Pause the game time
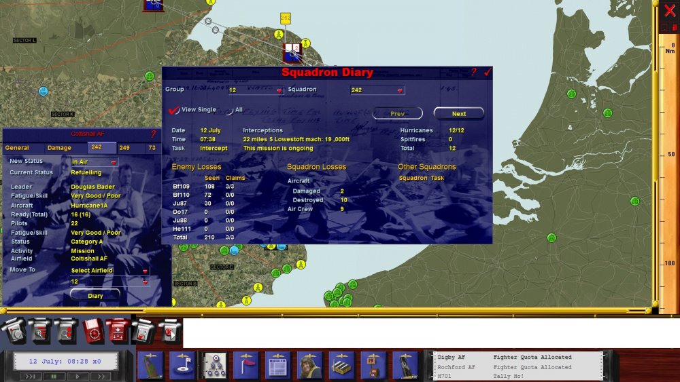This screenshot has width=680, height=382. tap(54, 377)
